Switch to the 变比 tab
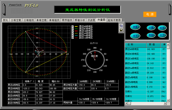Viewport: 172px width, 110px height. pos(5,20)
